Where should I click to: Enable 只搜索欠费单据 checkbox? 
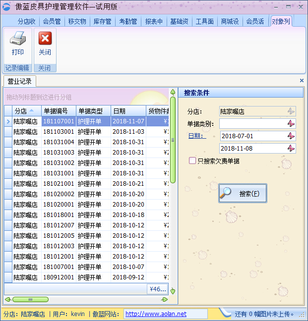click(192, 160)
